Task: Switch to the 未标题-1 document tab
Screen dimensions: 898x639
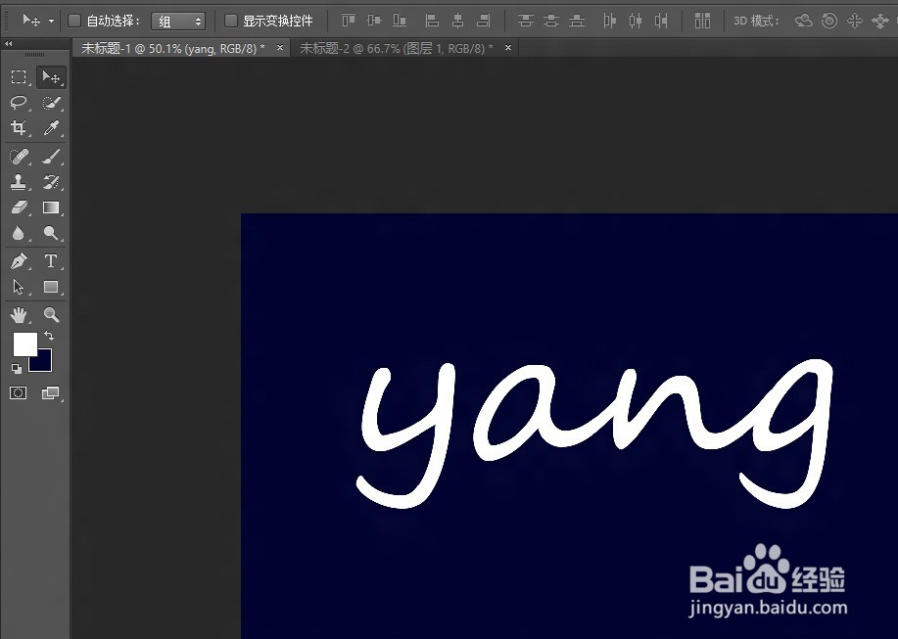Action: (173, 49)
